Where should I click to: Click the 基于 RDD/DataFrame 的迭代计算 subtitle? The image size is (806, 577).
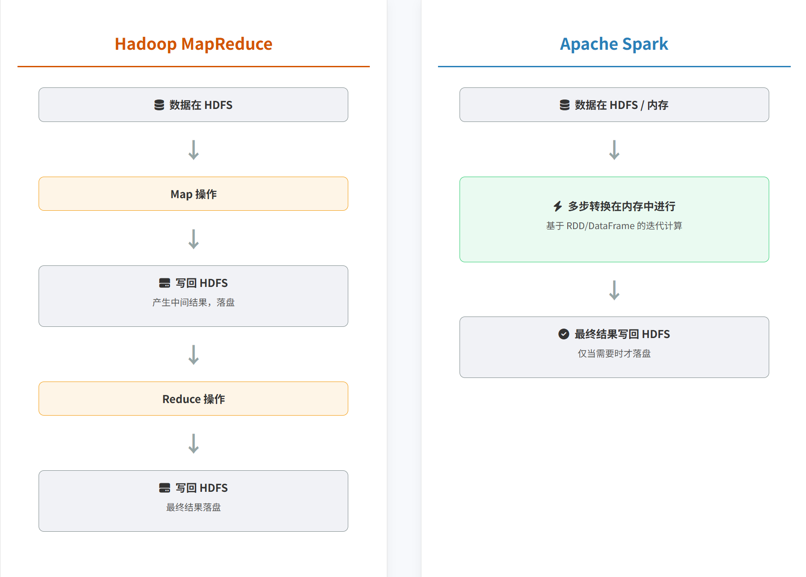point(614,226)
